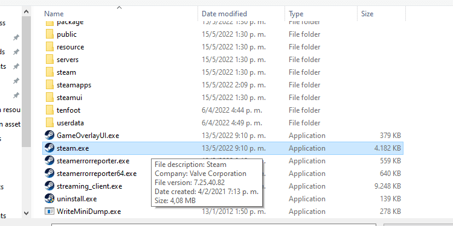Select the resource folder name
Viewport: 453px width, 226px height.
(x=71, y=47)
